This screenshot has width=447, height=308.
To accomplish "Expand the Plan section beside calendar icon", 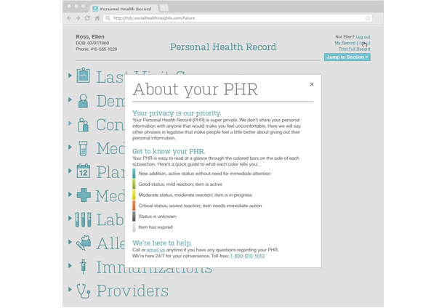I will point(70,171).
